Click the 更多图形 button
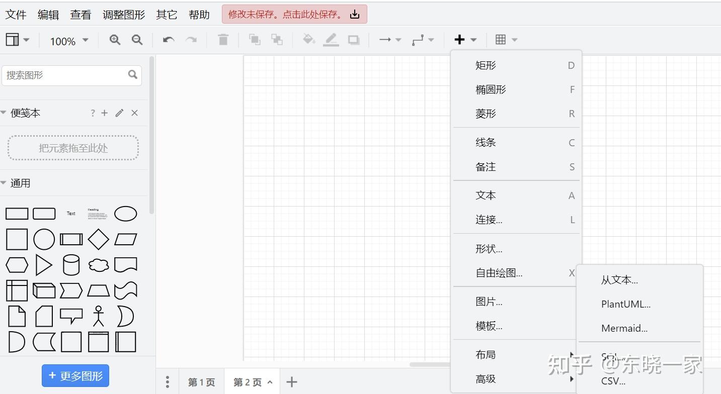This screenshot has width=721, height=394. (x=75, y=375)
